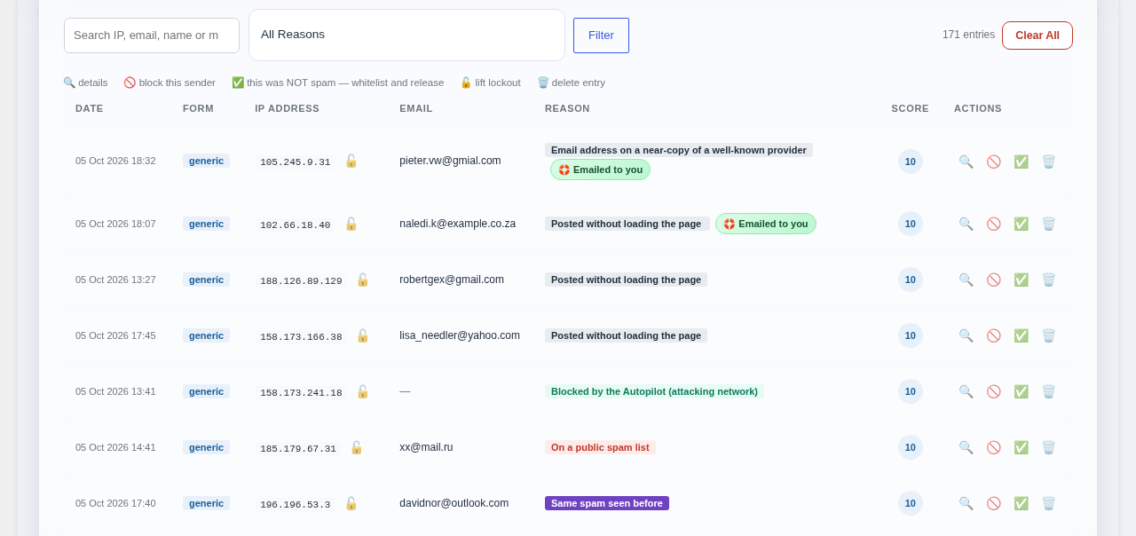Image resolution: width=1136 pixels, height=536 pixels.
Task: Delete the naledi.k@example.co.za entry
Action: coord(1048,224)
